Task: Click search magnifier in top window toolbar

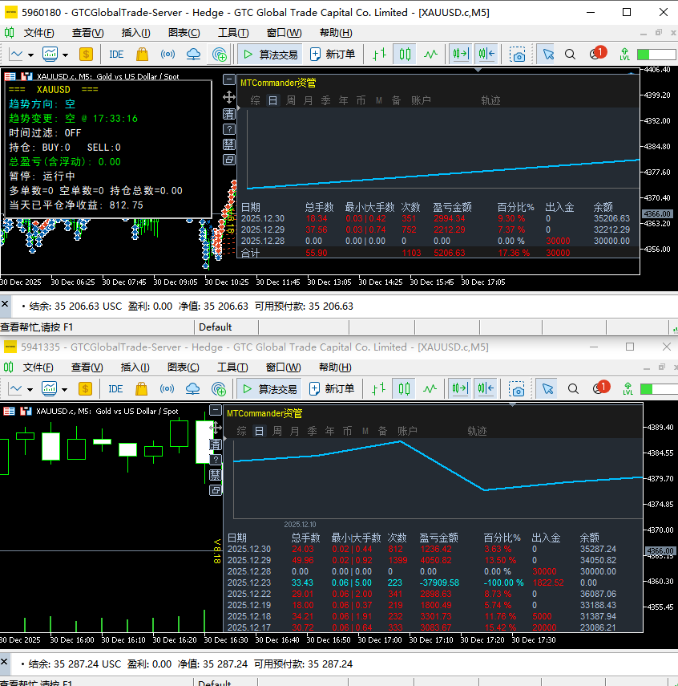Action: pos(570,55)
